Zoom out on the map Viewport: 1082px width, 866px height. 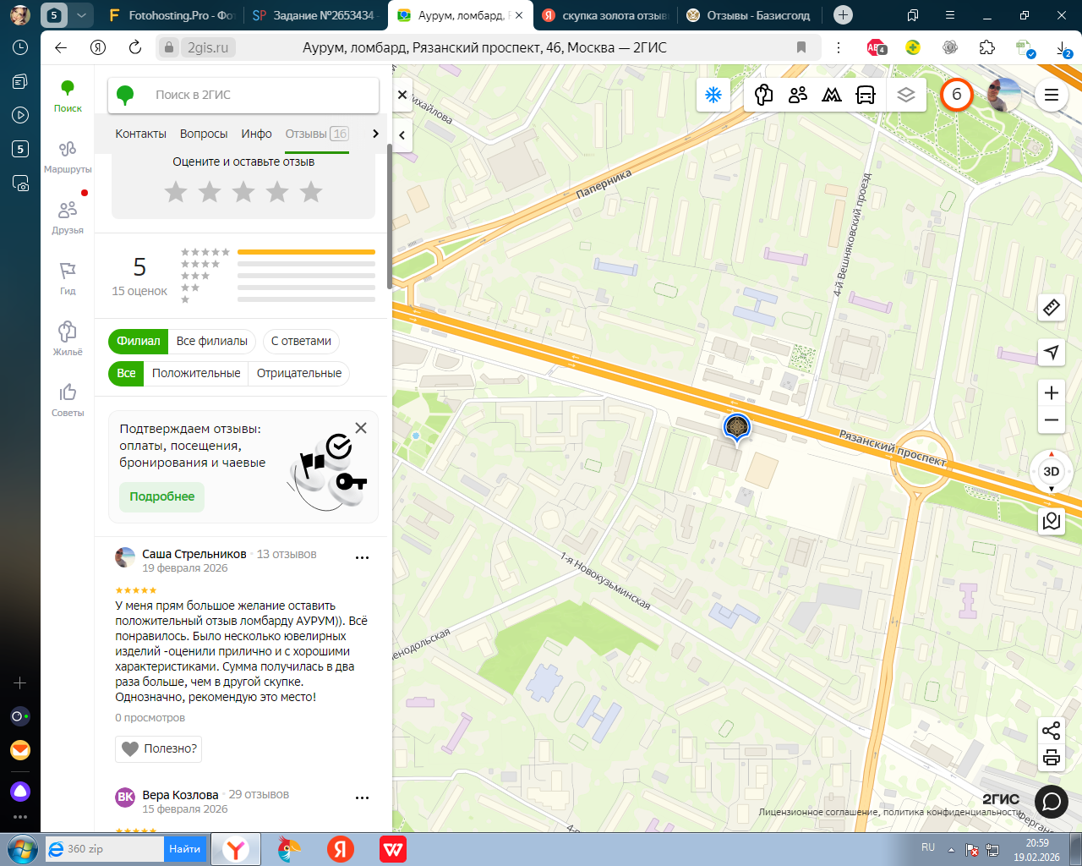[x=1052, y=420]
